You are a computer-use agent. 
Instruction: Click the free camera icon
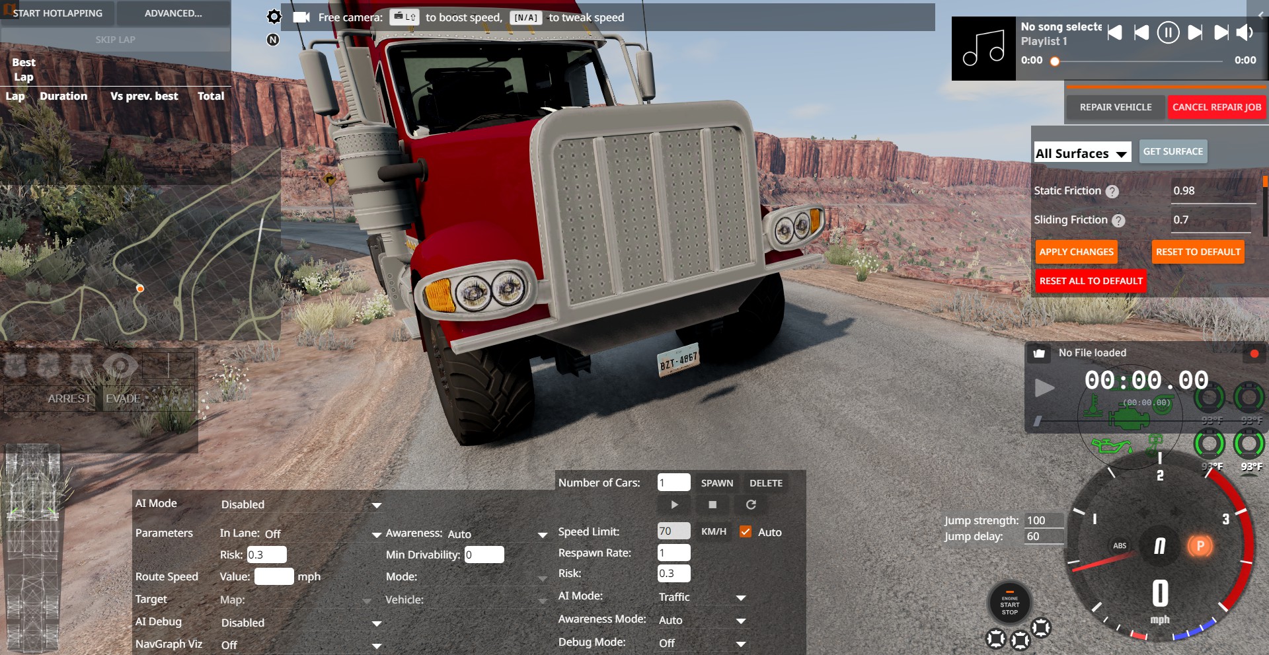coord(301,17)
